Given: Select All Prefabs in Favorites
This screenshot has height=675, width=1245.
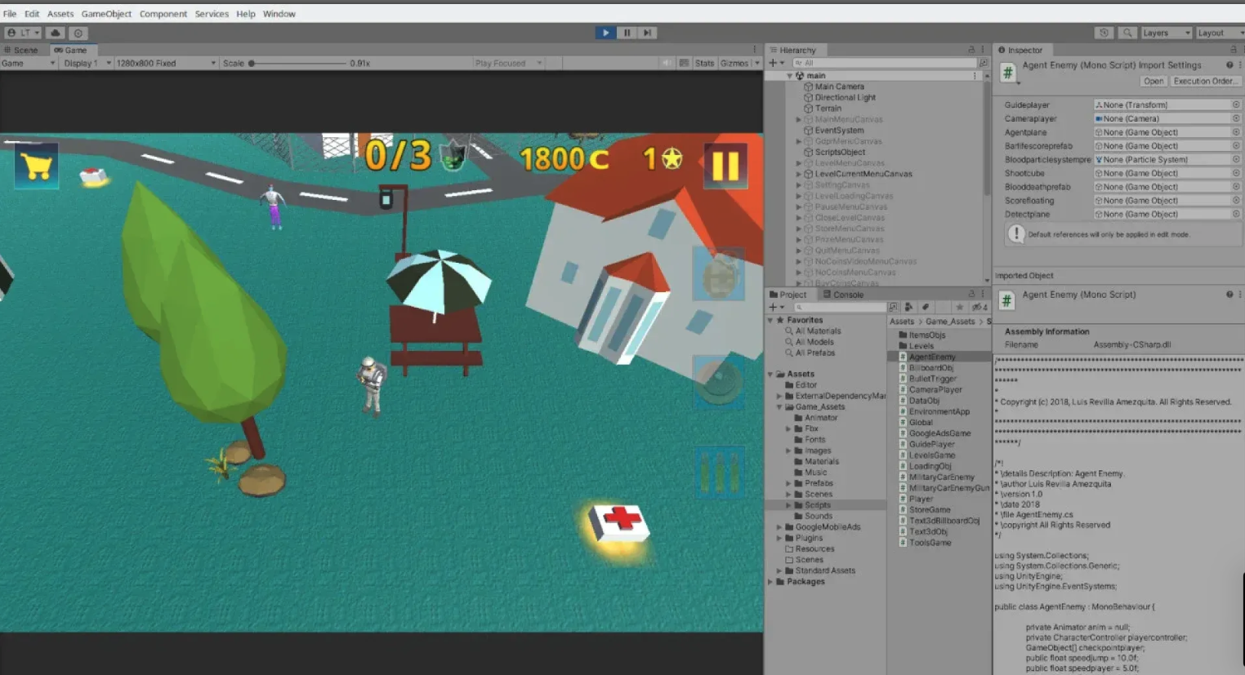Looking at the screenshot, I should pos(814,353).
